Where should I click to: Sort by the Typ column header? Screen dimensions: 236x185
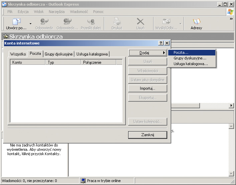coord(63,62)
